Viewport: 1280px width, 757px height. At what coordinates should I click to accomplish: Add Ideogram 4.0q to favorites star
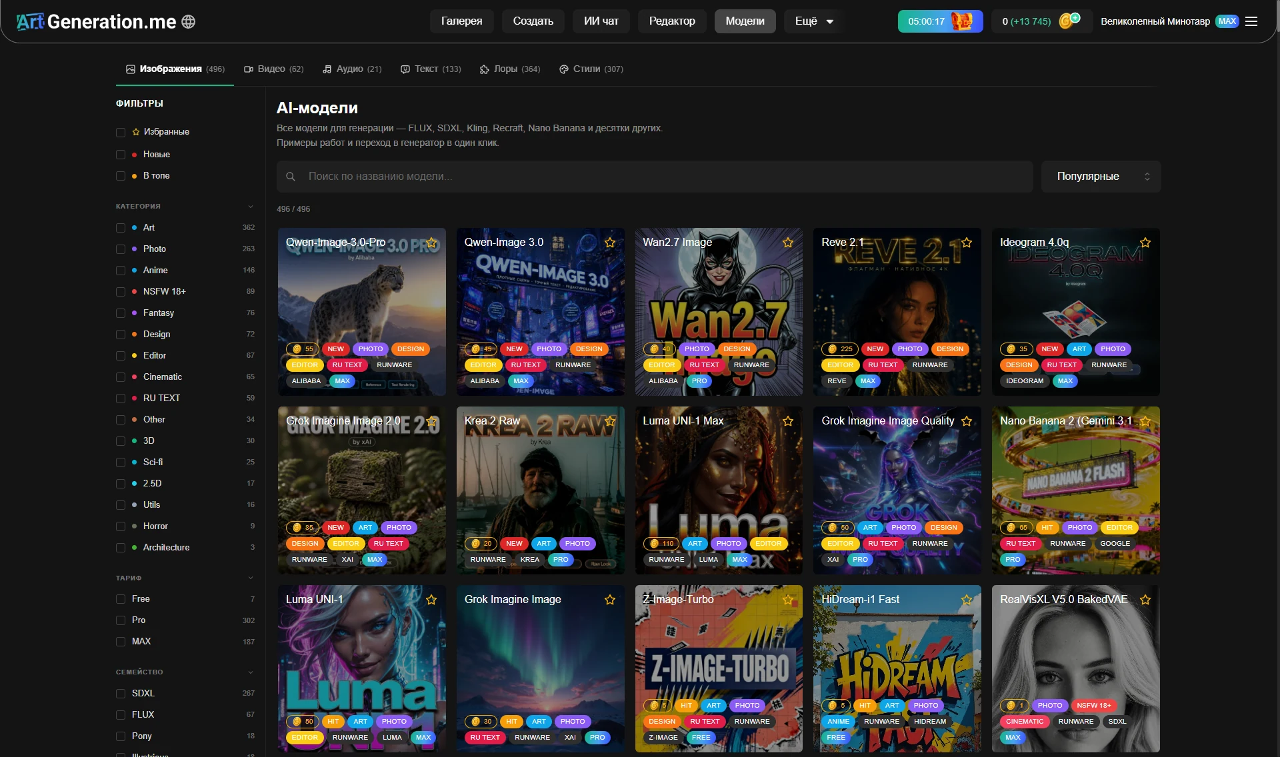(x=1145, y=243)
